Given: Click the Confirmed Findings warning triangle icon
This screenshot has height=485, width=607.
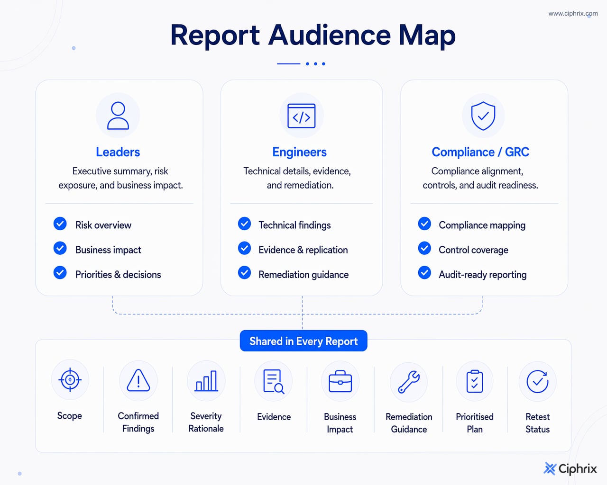Looking at the screenshot, I should (138, 380).
